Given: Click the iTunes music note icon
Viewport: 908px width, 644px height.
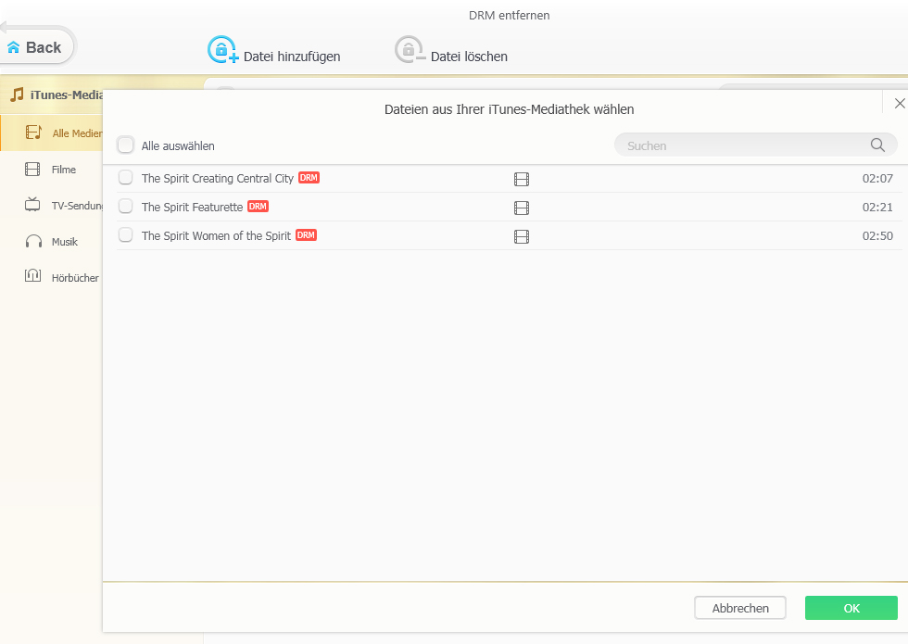Looking at the screenshot, I should [x=17, y=95].
